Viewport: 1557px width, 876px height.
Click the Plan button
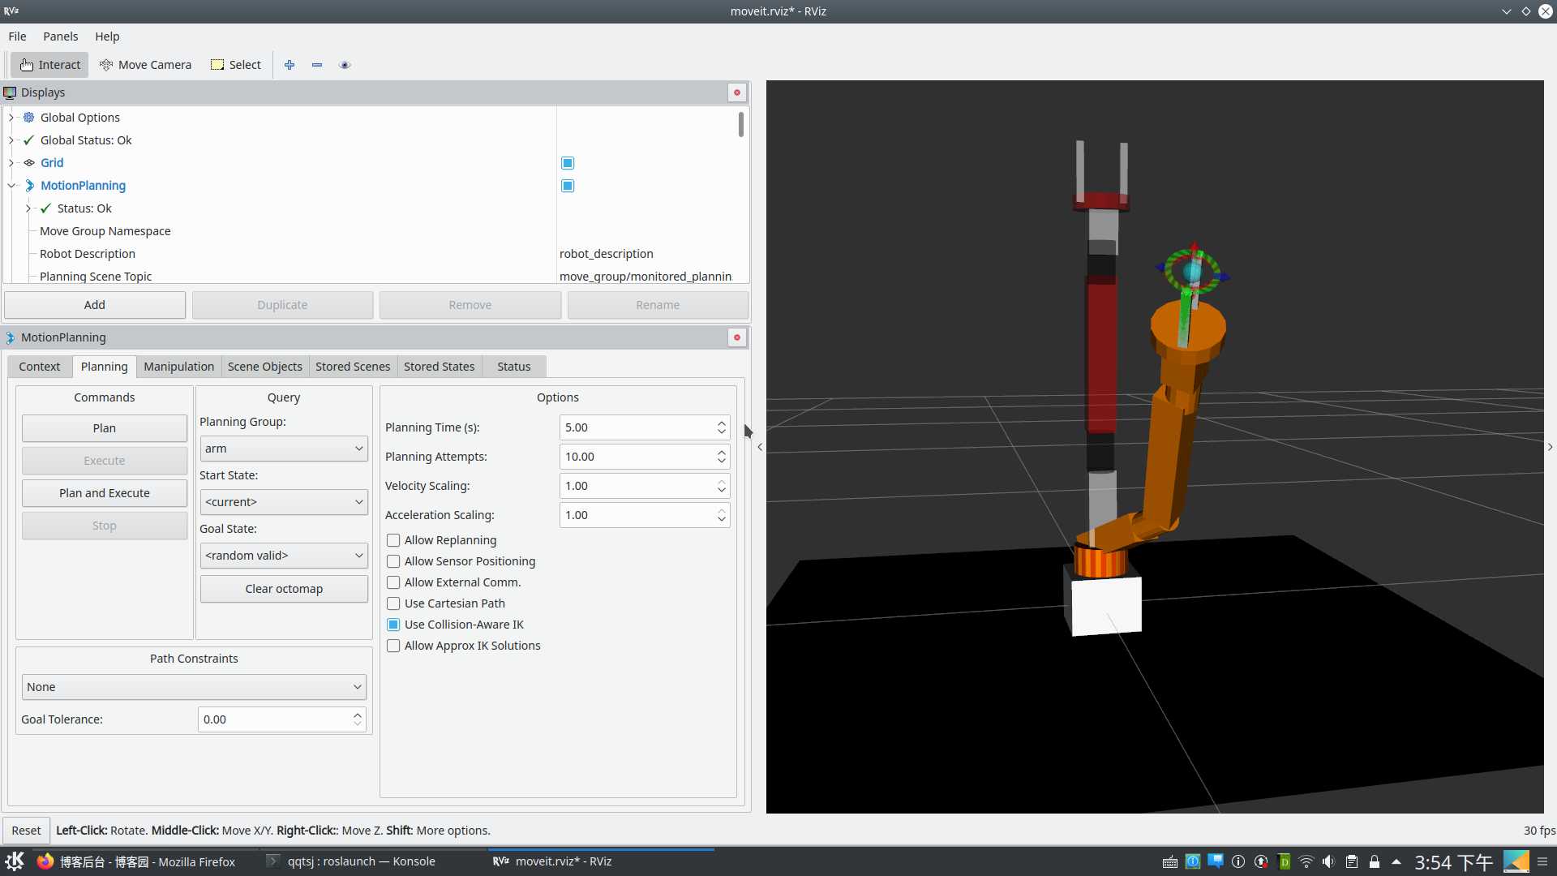[x=105, y=428]
